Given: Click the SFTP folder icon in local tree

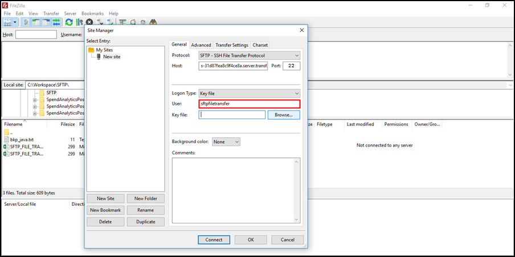Looking at the screenshot, I should (42, 93).
